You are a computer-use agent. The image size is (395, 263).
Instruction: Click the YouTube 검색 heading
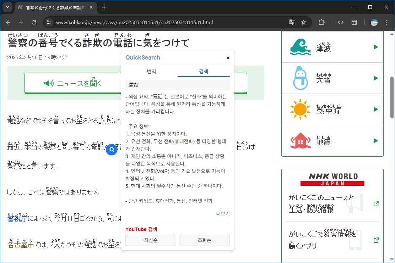[x=141, y=229]
